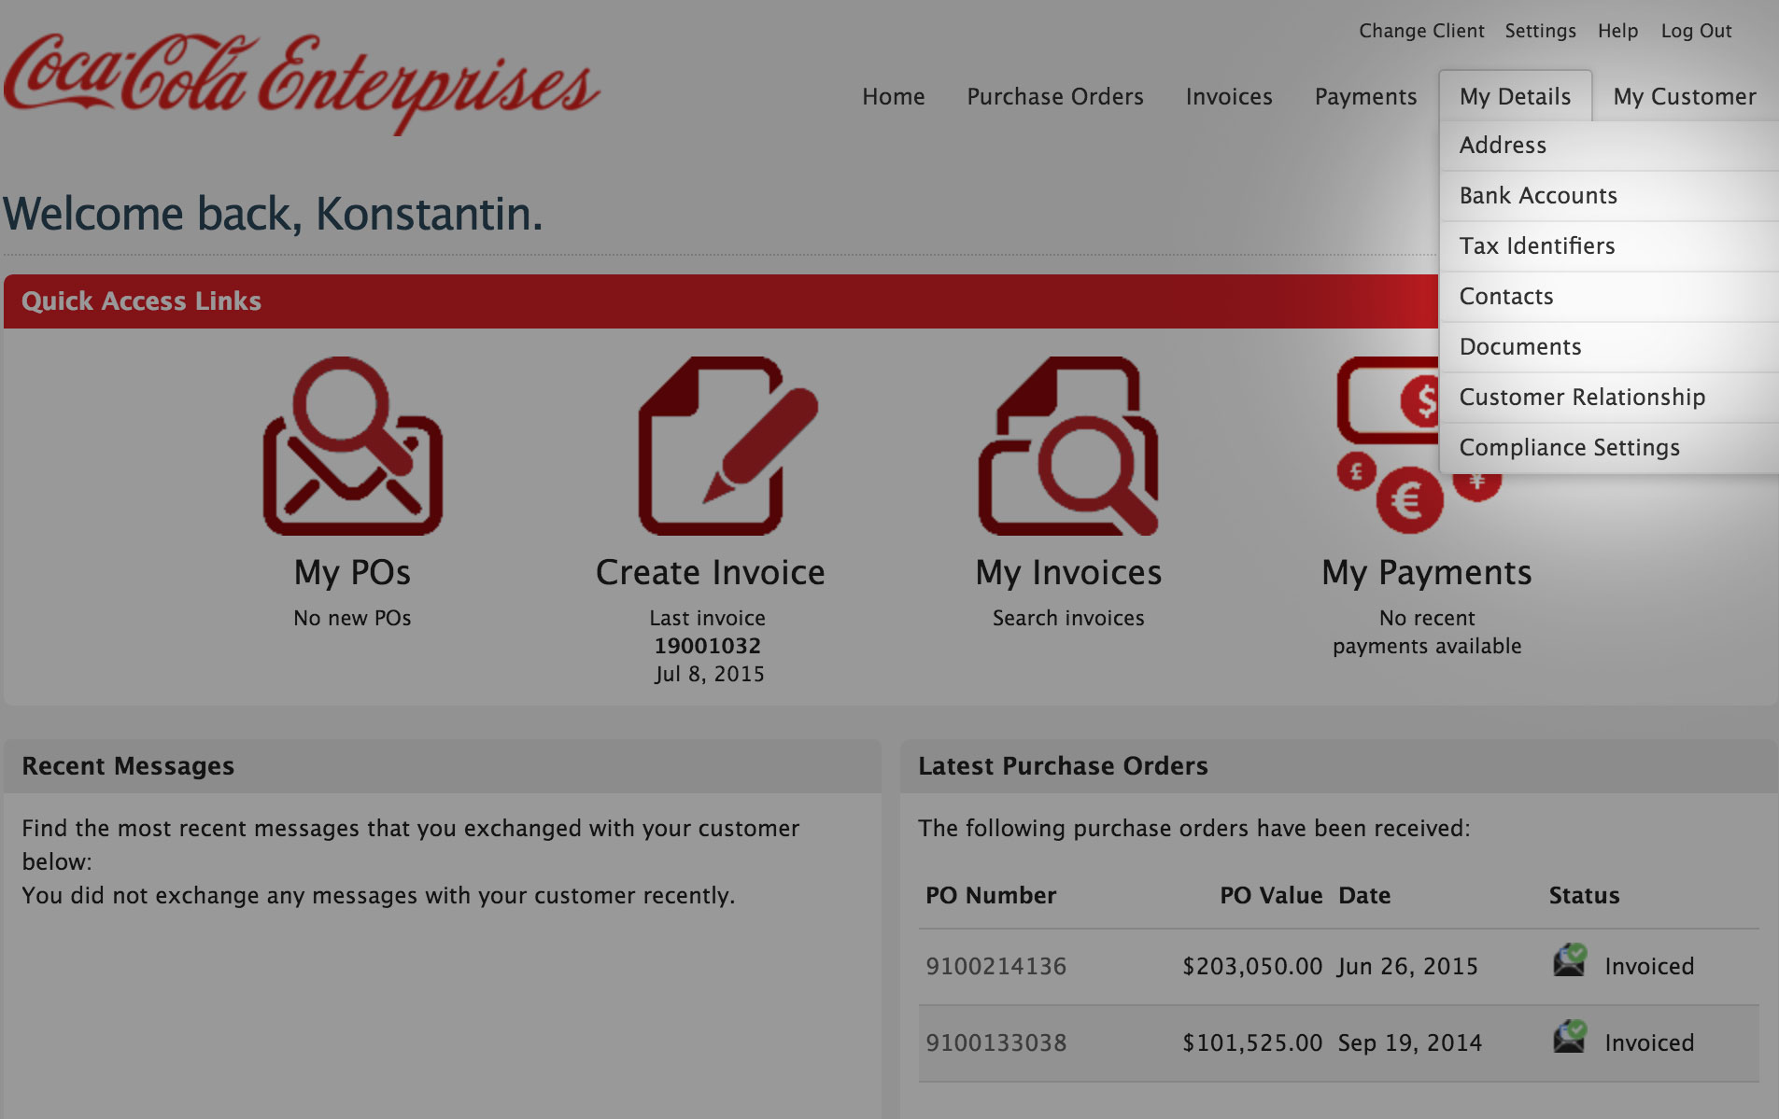Click invoiced status icon for PO 9100133038
The image size is (1779, 1119).
(1570, 1036)
